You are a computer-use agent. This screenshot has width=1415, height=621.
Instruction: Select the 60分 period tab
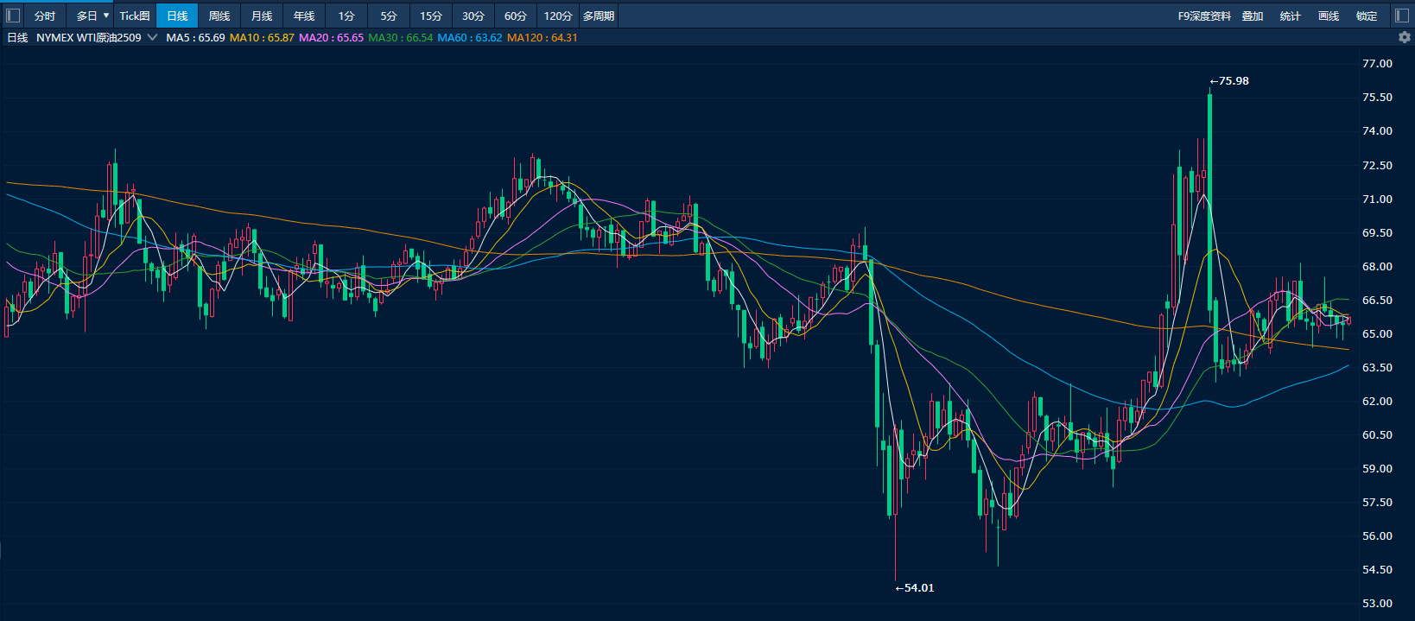(x=516, y=16)
